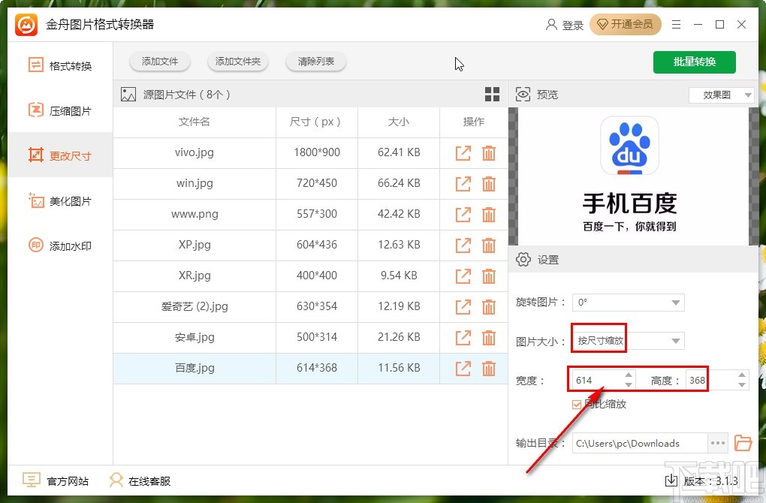
Task: Click the 官方网站 icon bottom left
Action: (x=31, y=479)
